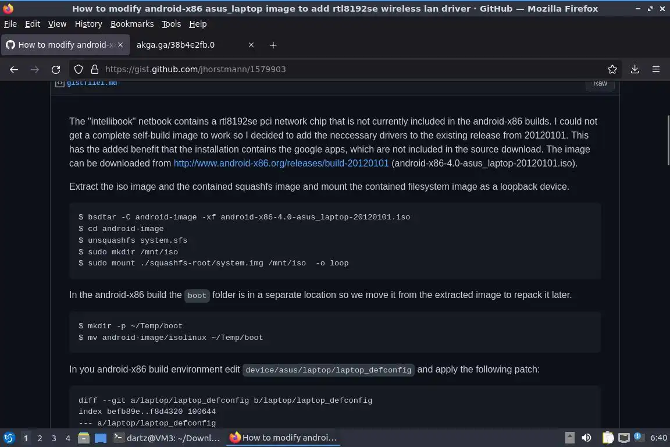Close the akga.ga tab
Image resolution: width=670 pixels, height=447 pixels.
pyautogui.click(x=251, y=45)
